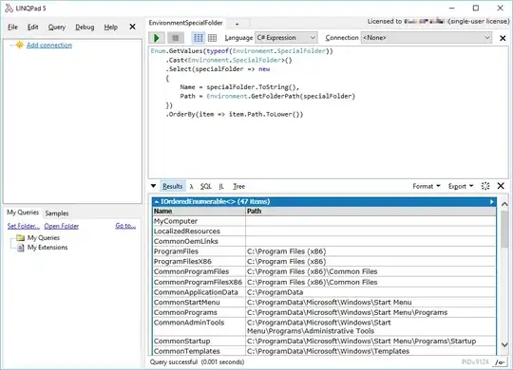Switch to rich text results view icon
The height and width of the screenshot is (370, 513).
click(x=198, y=38)
